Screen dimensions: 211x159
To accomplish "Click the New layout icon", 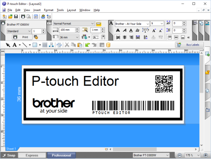I will click(4, 17).
